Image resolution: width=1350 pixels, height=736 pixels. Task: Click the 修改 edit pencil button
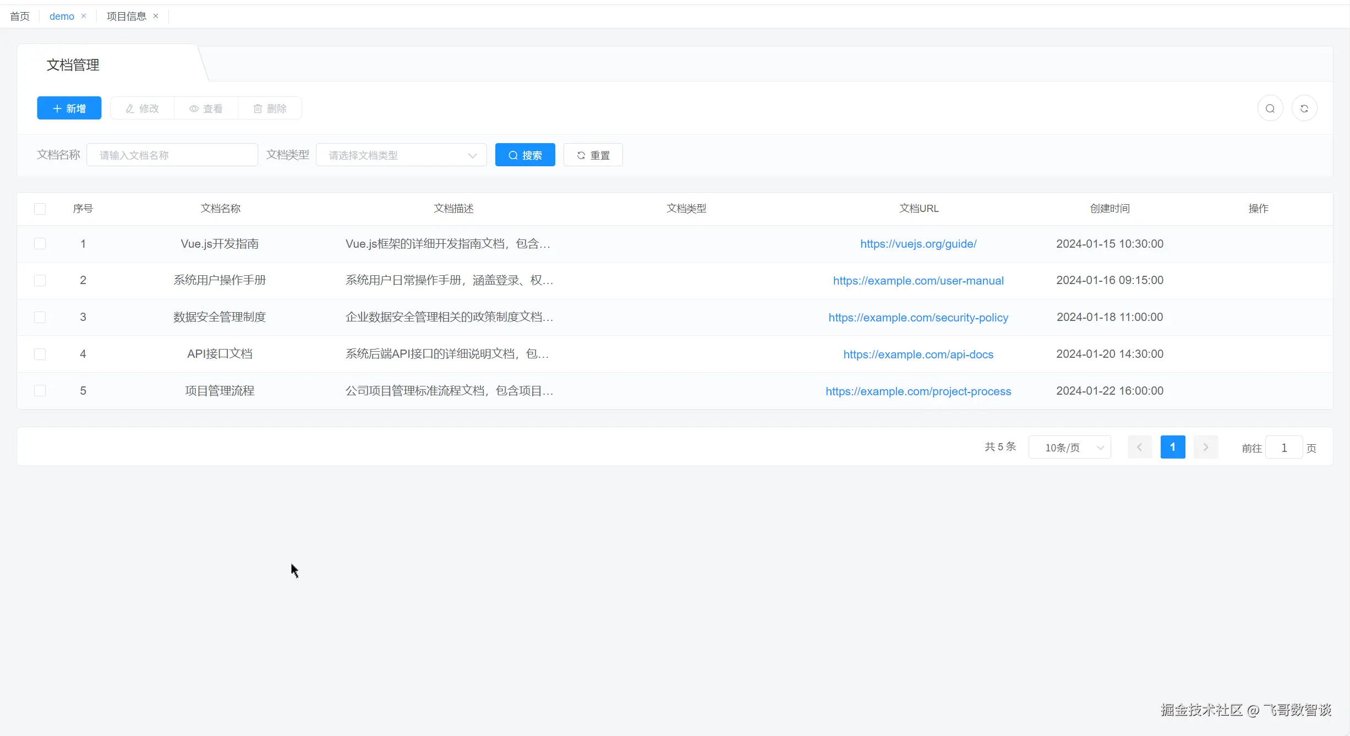click(142, 108)
